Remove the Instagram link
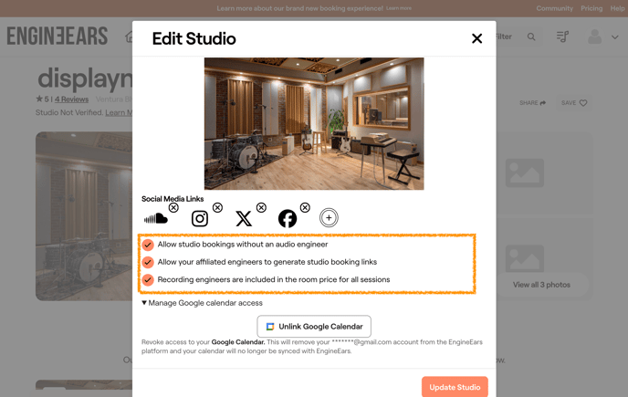This screenshot has width=628, height=397. pyautogui.click(x=217, y=208)
